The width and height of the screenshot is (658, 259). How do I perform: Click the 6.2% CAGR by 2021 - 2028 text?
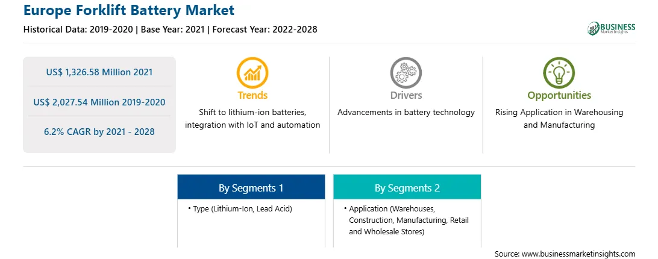[99, 132]
